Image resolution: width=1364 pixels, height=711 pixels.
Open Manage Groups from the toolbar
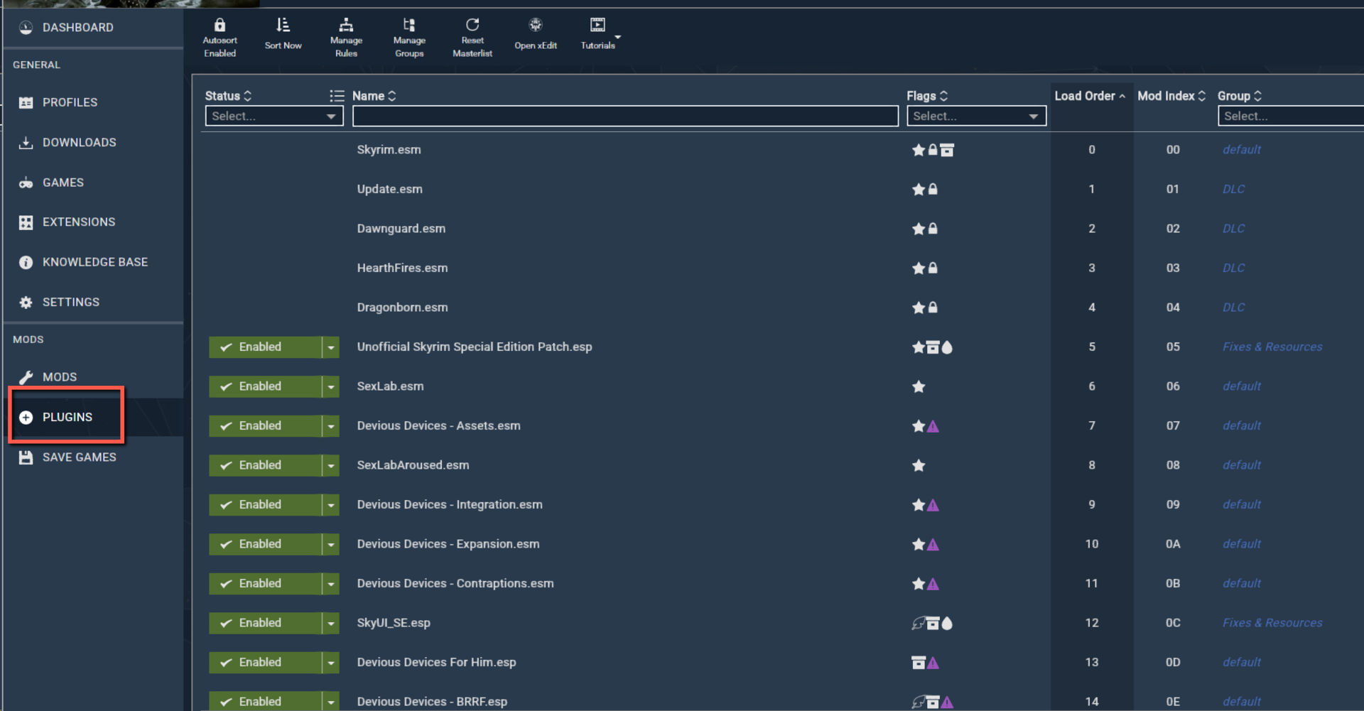click(409, 38)
